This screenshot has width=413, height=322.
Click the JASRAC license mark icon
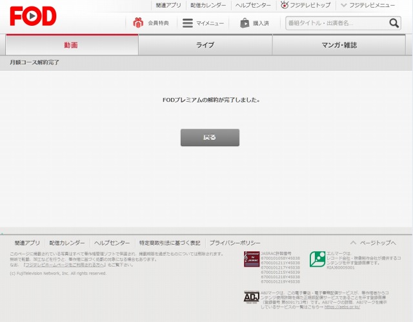click(x=252, y=259)
